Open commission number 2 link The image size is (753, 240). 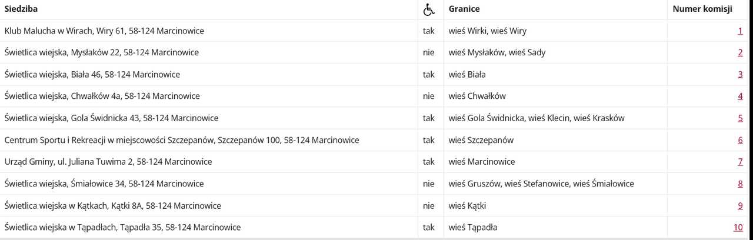point(740,52)
